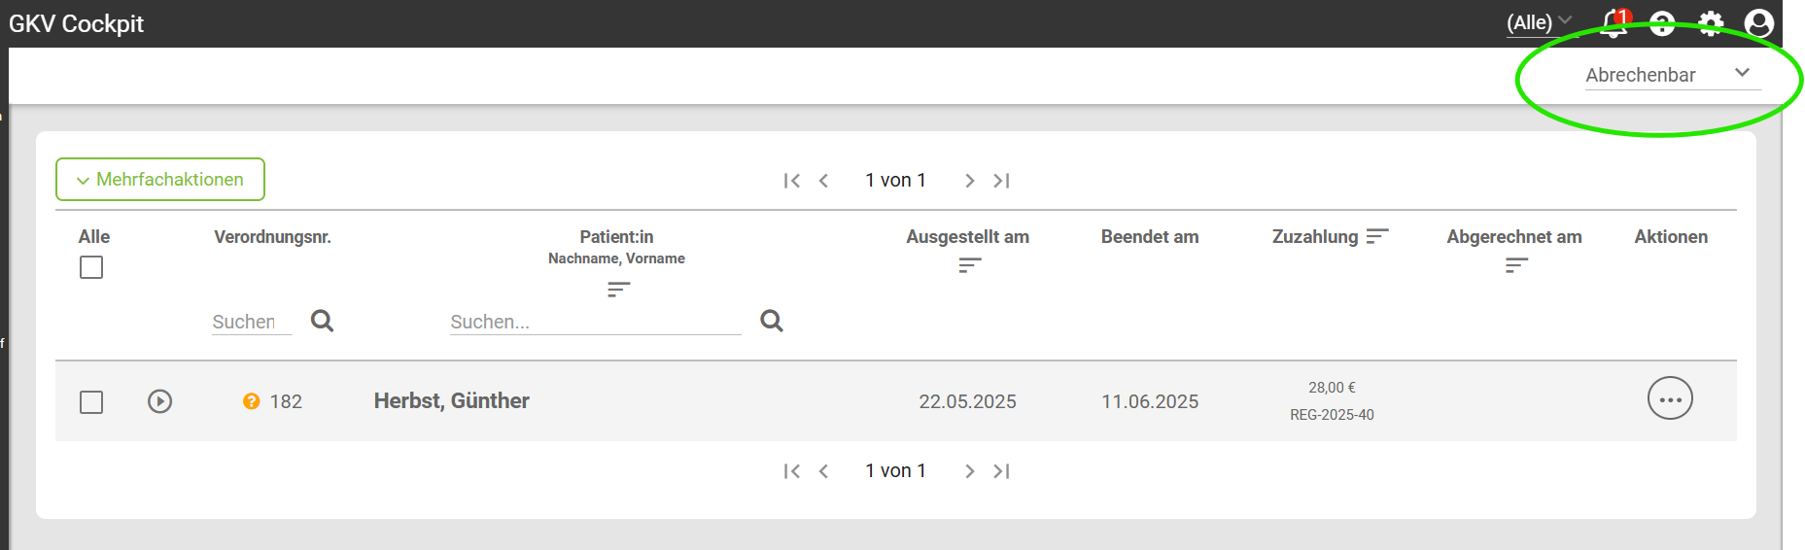Open the settings gear icon
Viewport: 1805px width, 550px height.
[1711, 23]
